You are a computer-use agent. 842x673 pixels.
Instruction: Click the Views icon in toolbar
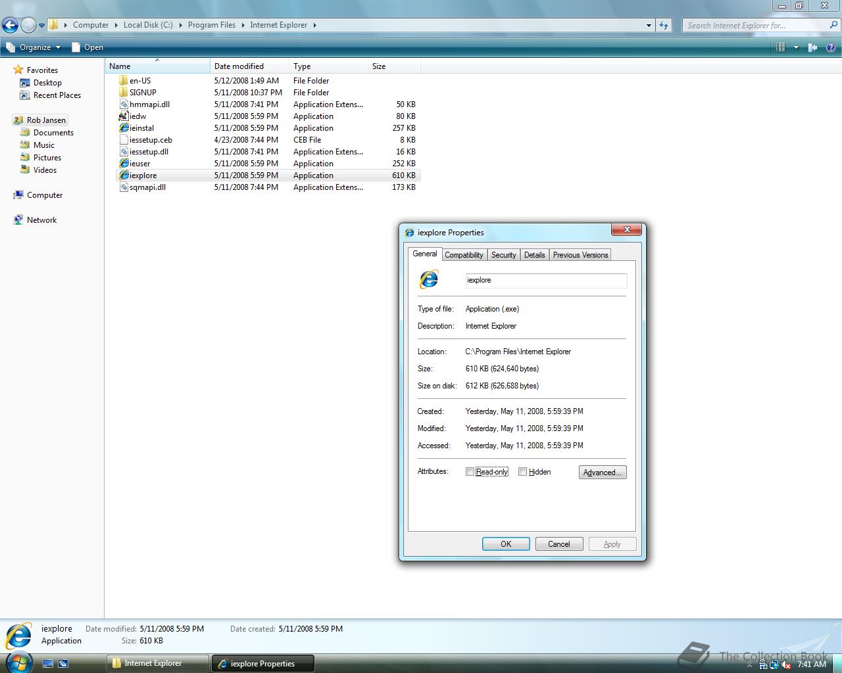click(x=781, y=47)
